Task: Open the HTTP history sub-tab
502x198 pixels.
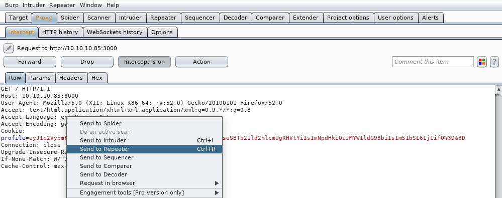Action: [x=60, y=32]
